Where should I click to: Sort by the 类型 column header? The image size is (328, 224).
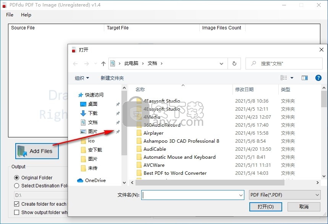pos(286,90)
